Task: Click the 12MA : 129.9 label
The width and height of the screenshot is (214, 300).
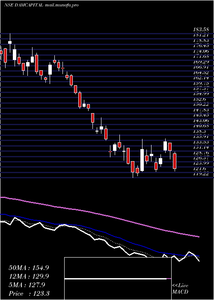Action: (29, 276)
